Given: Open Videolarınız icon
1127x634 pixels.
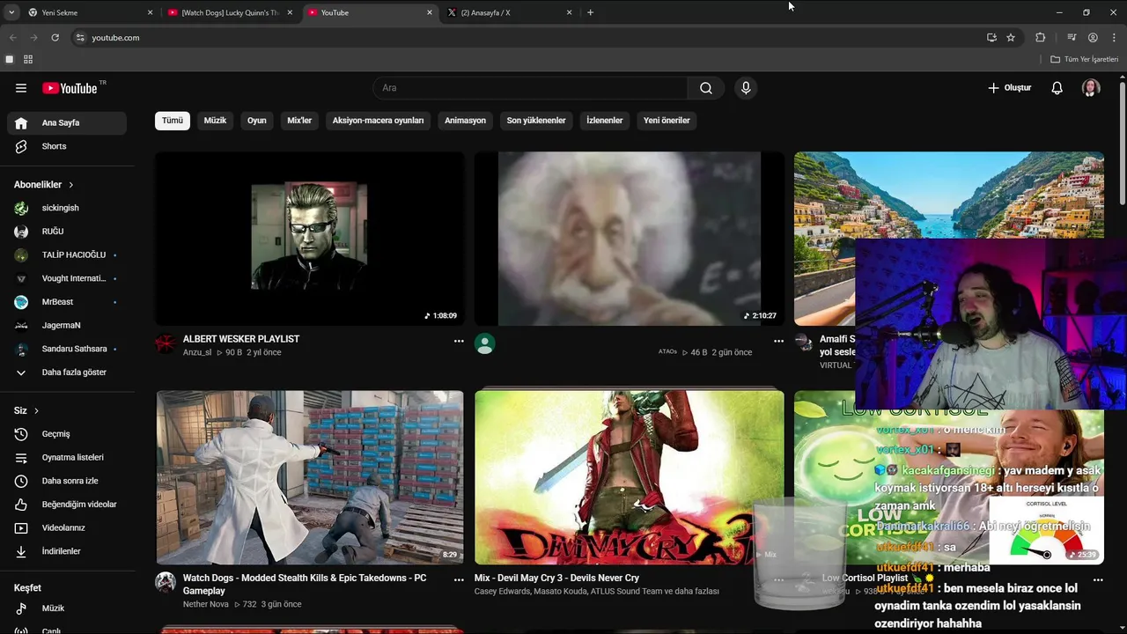Looking at the screenshot, I should pos(21,528).
